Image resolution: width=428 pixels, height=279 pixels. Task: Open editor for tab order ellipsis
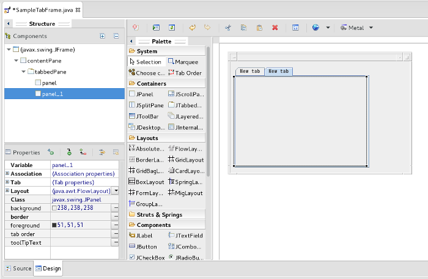116,234
